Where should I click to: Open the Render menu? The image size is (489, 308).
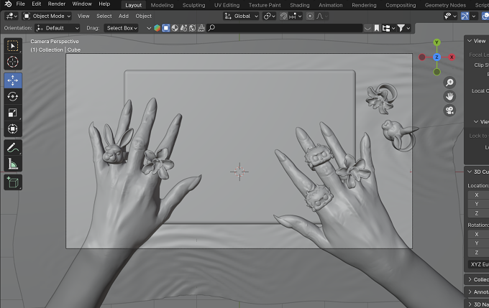[x=56, y=4]
